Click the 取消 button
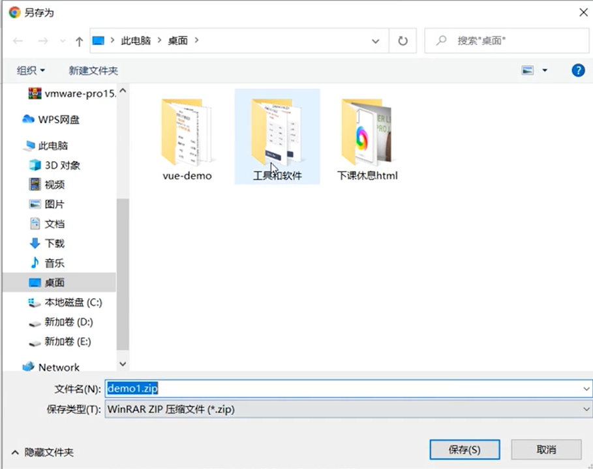Screen dimensions: 593x469 (545, 449)
